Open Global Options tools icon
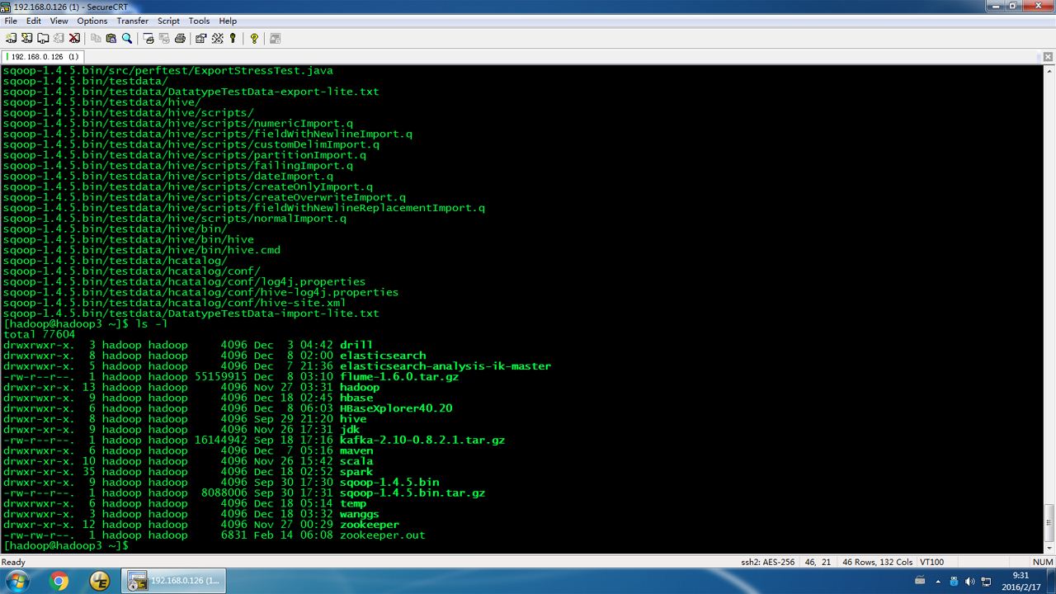Screen dimensions: 1056x594 coord(217,38)
